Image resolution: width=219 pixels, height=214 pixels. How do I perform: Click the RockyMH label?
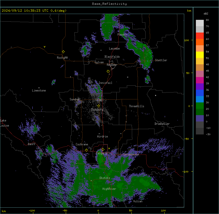[x=62, y=57]
